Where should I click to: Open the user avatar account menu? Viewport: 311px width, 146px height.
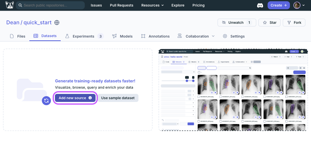tap(299, 5)
